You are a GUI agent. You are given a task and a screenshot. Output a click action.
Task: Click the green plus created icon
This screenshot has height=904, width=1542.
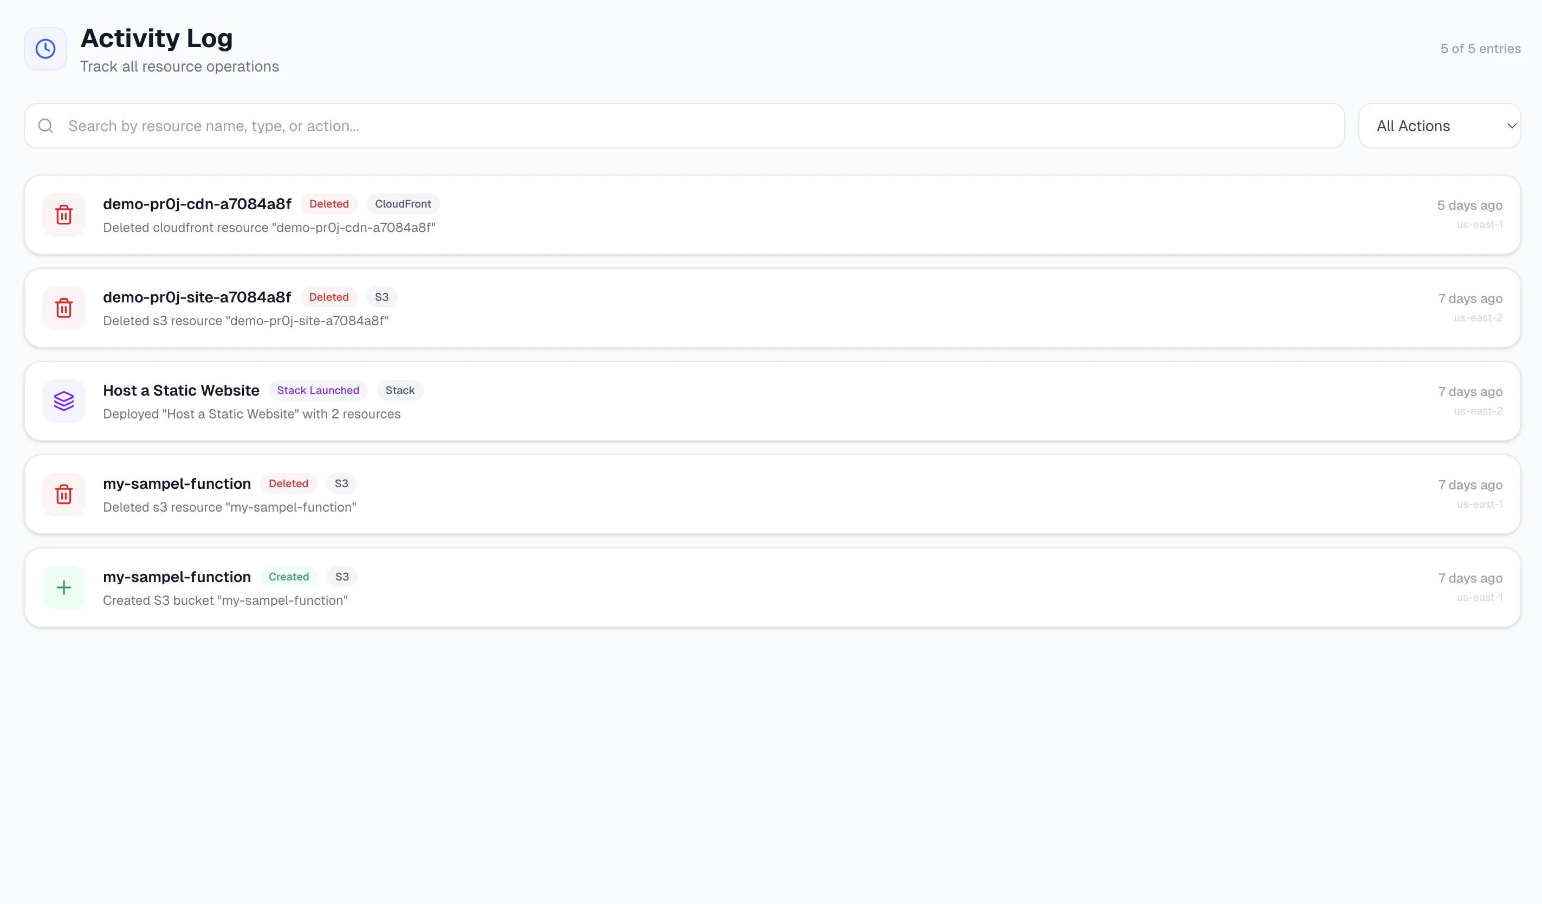(63, 587)
